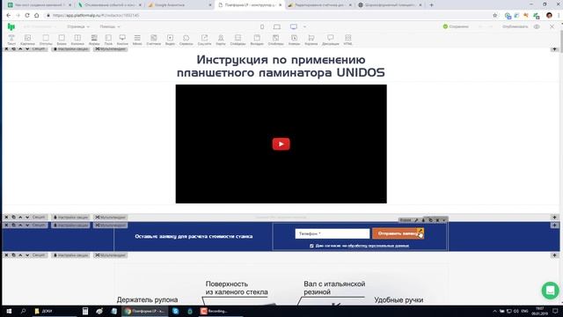The height and width of the screenshot is (317, 563).
Task: Play the YouTube video
Action: [x=281, y=144]
